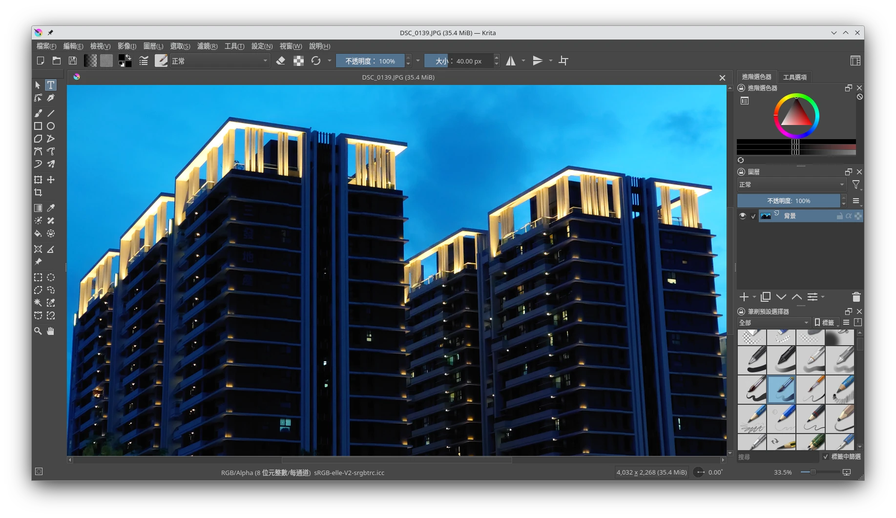The height and width of the screenshot is (518, 896).
Task: Select the Freehand Brush tool
Action: pos(38,113)
